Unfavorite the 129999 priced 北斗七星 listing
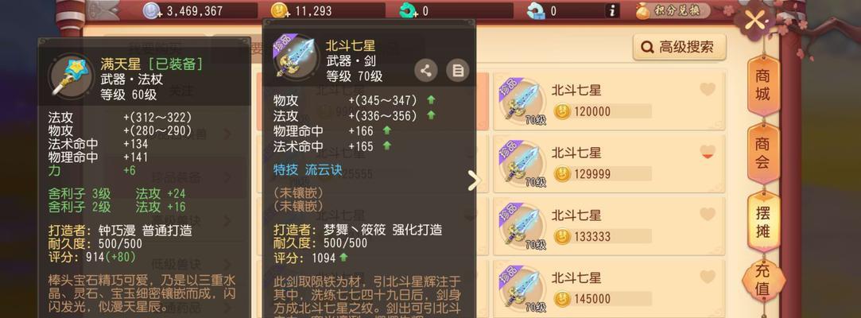This screenshot has width=861, height=318. point(708,152)
